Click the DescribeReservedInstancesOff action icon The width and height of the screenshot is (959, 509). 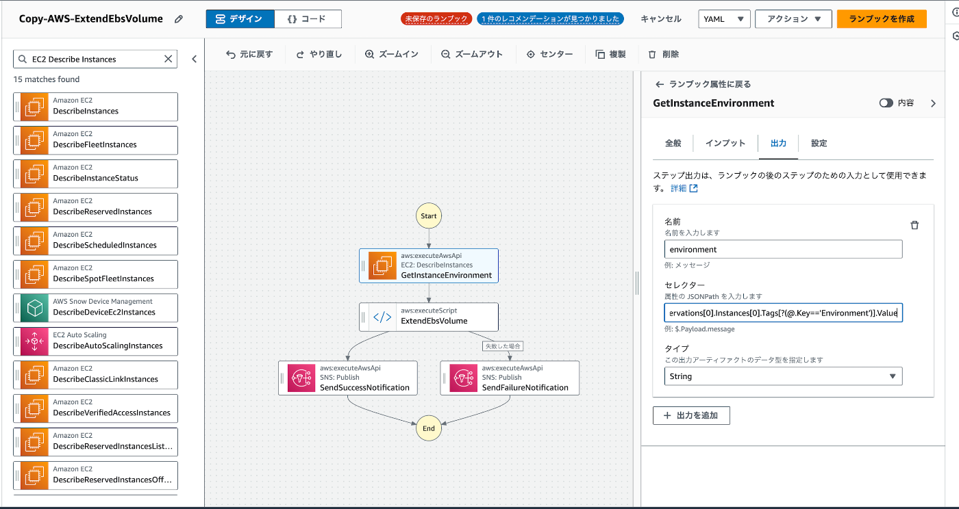(x=34, y=475)
